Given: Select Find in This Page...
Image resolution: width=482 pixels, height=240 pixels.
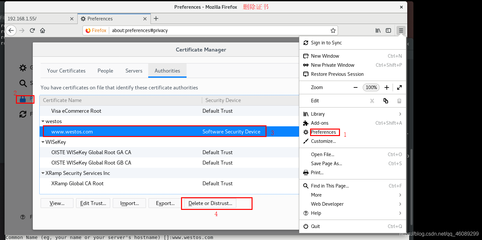Looking at the screenshot, I should [x=353, y=186].
